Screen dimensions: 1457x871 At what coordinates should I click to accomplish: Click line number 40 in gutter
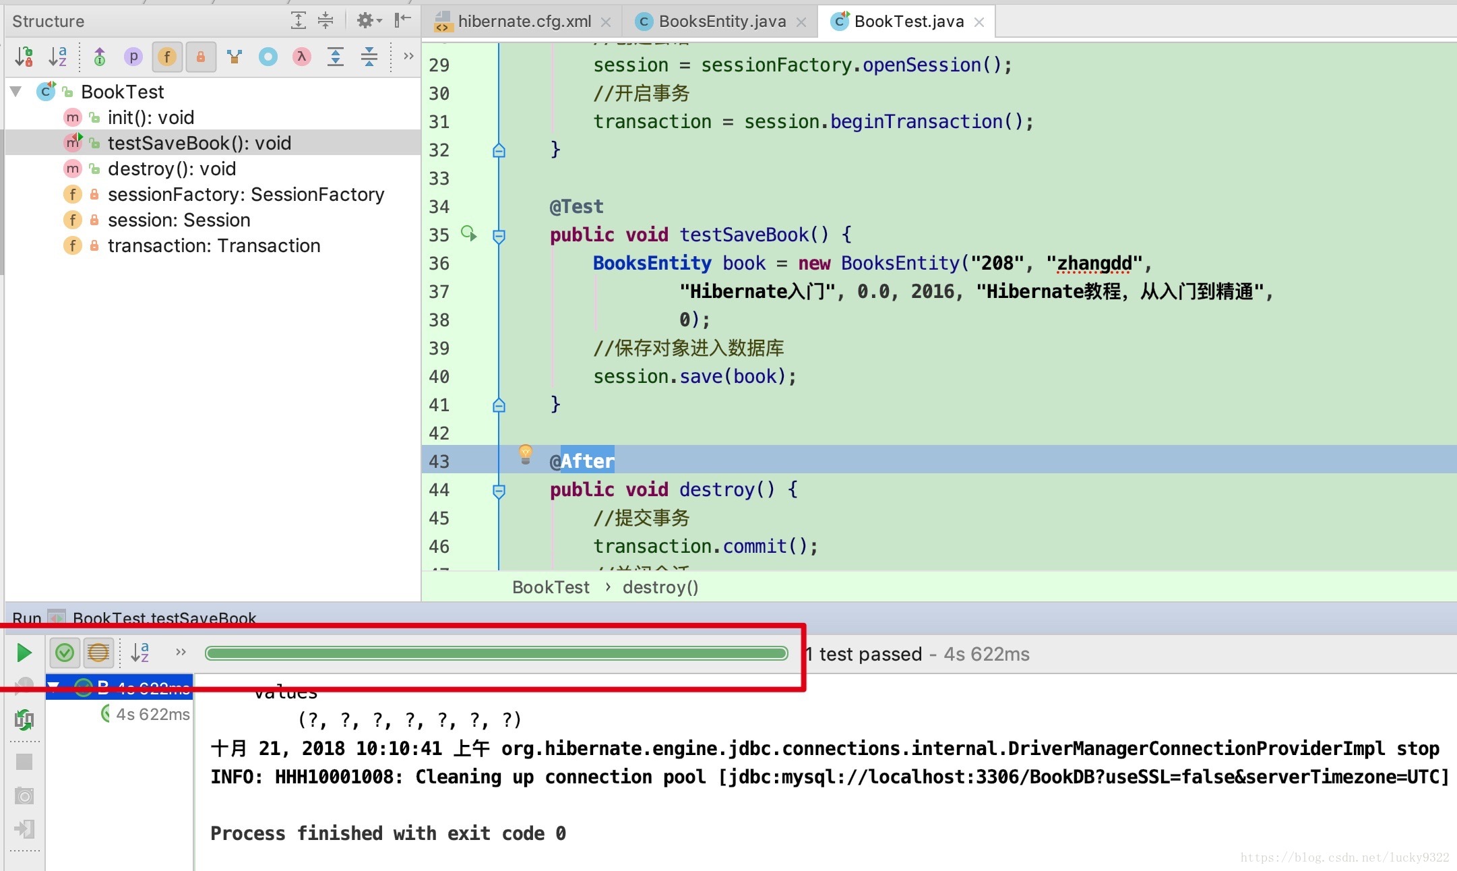439,377
